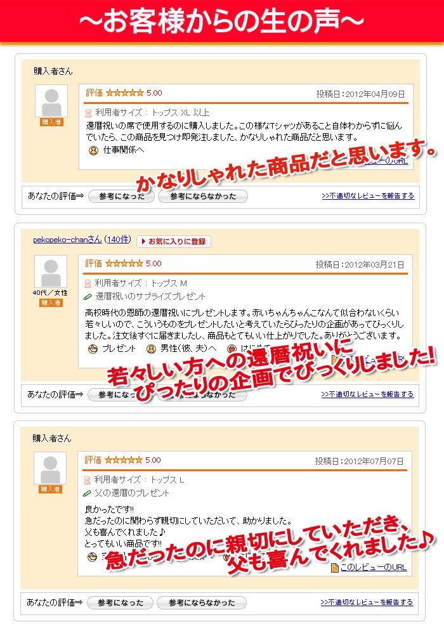Report second review via 不適切なレビューを報告する
Image resolution: width=444 pixels, height=624 pixels.
(367, 394)
